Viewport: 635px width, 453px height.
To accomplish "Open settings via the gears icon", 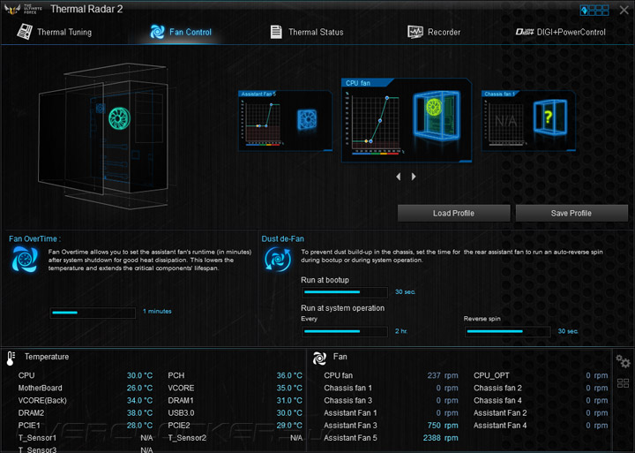I will tap(623, 361).
